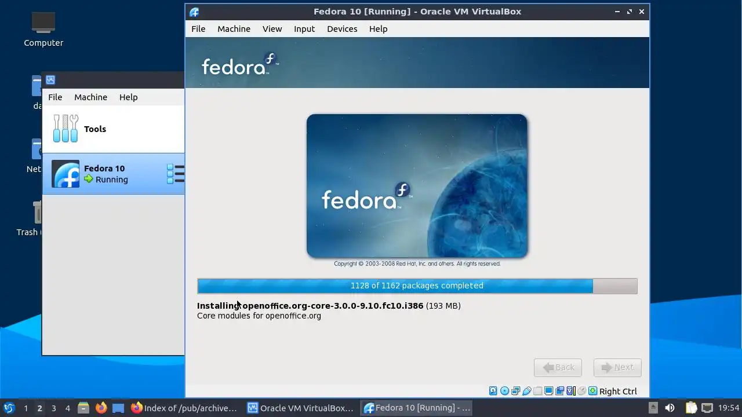Open the Devices menu in VM window
This screenshot has height=417, width=742.
(x=342, y=29)
